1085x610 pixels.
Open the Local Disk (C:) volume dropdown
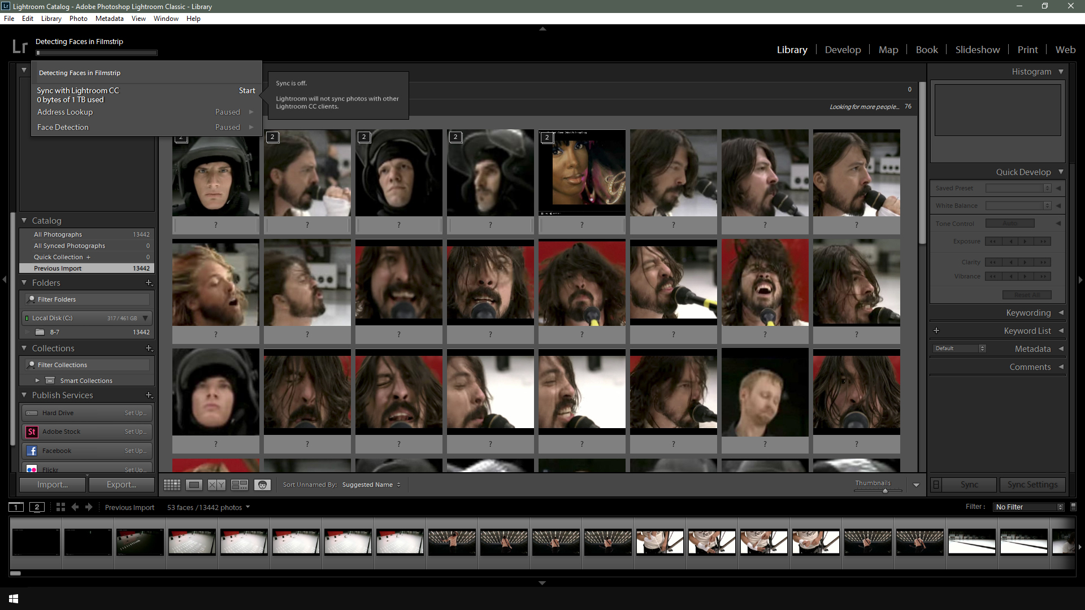(x=145, y=318)
